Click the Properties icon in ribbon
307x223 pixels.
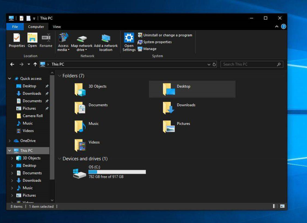16,38
